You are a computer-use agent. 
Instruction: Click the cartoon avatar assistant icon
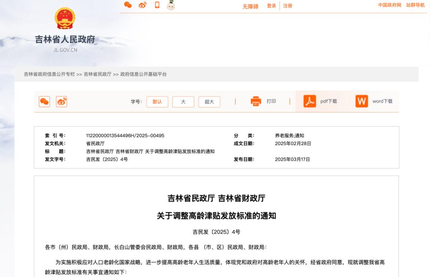coord(171,5)
